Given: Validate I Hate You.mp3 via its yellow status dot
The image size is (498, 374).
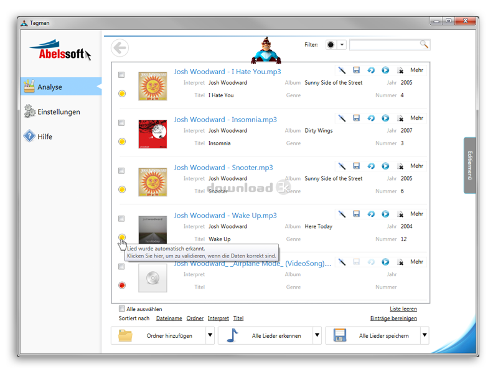Looking at the screenshot, I should point(122,93).
